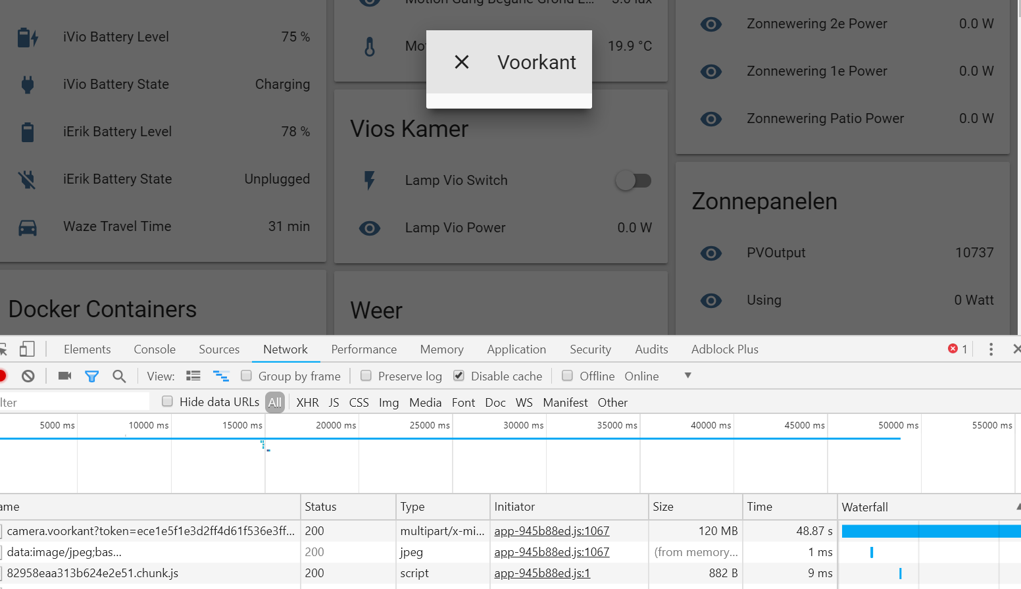
Task: Sort by Waterfall column arrow
Action: click(x=1018, y=507)
